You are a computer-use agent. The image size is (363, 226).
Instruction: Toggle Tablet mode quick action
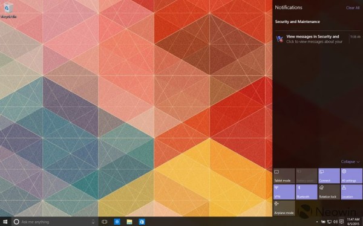point(284,176)
